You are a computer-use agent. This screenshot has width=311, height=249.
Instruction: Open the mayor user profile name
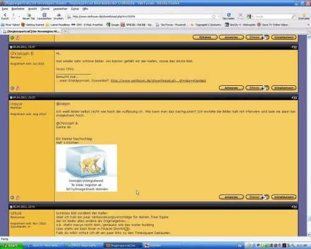16,104
